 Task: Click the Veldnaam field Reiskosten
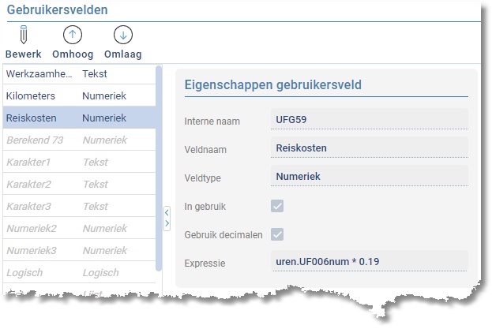coord(368,148)
